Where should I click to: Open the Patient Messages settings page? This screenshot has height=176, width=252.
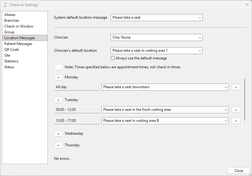pyautogui.click(x=18, y=44)
